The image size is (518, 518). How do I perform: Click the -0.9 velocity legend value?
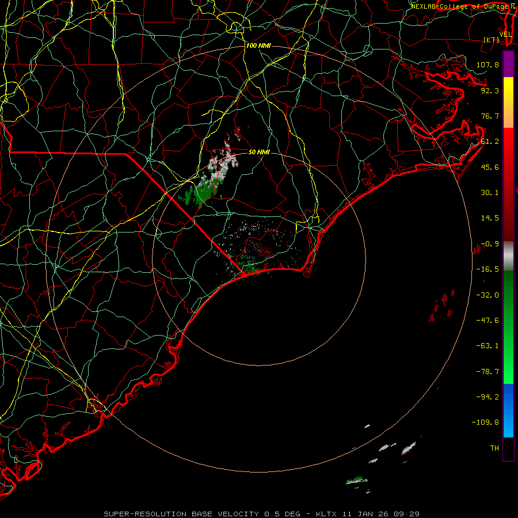[490, 244]
